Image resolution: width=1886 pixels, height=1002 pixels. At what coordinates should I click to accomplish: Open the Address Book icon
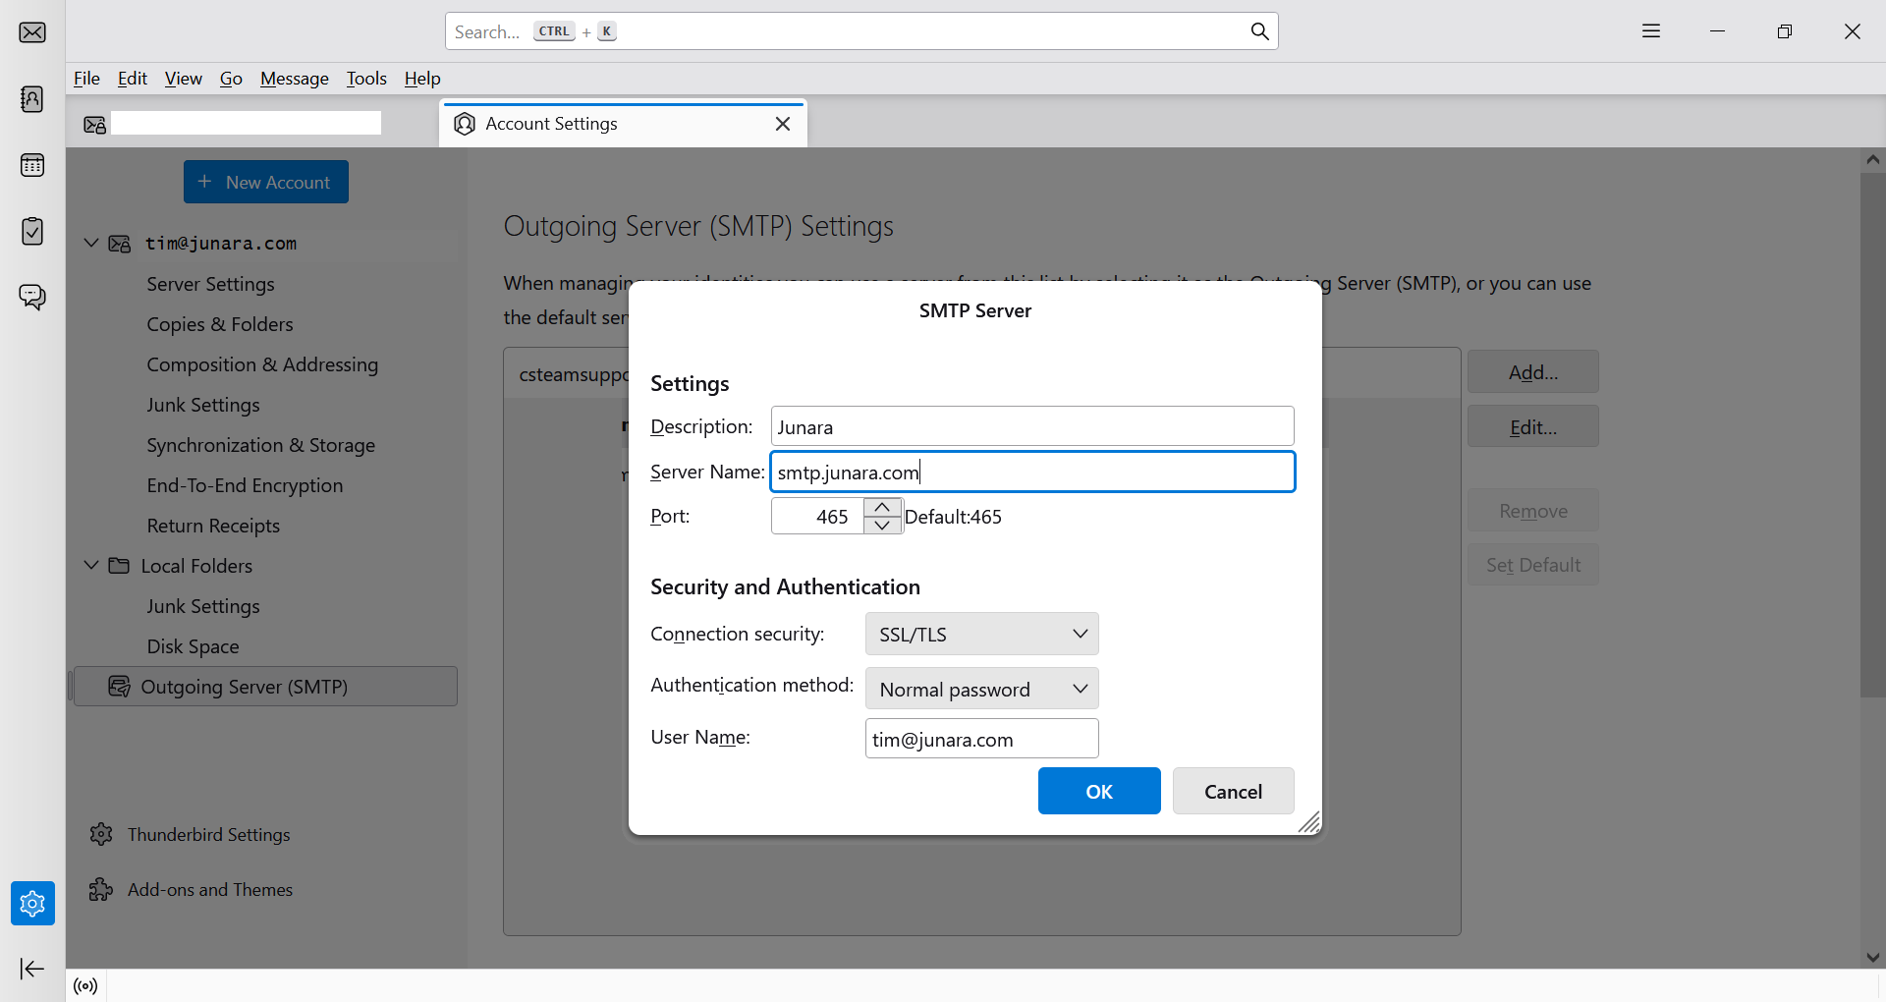(32, 99)
